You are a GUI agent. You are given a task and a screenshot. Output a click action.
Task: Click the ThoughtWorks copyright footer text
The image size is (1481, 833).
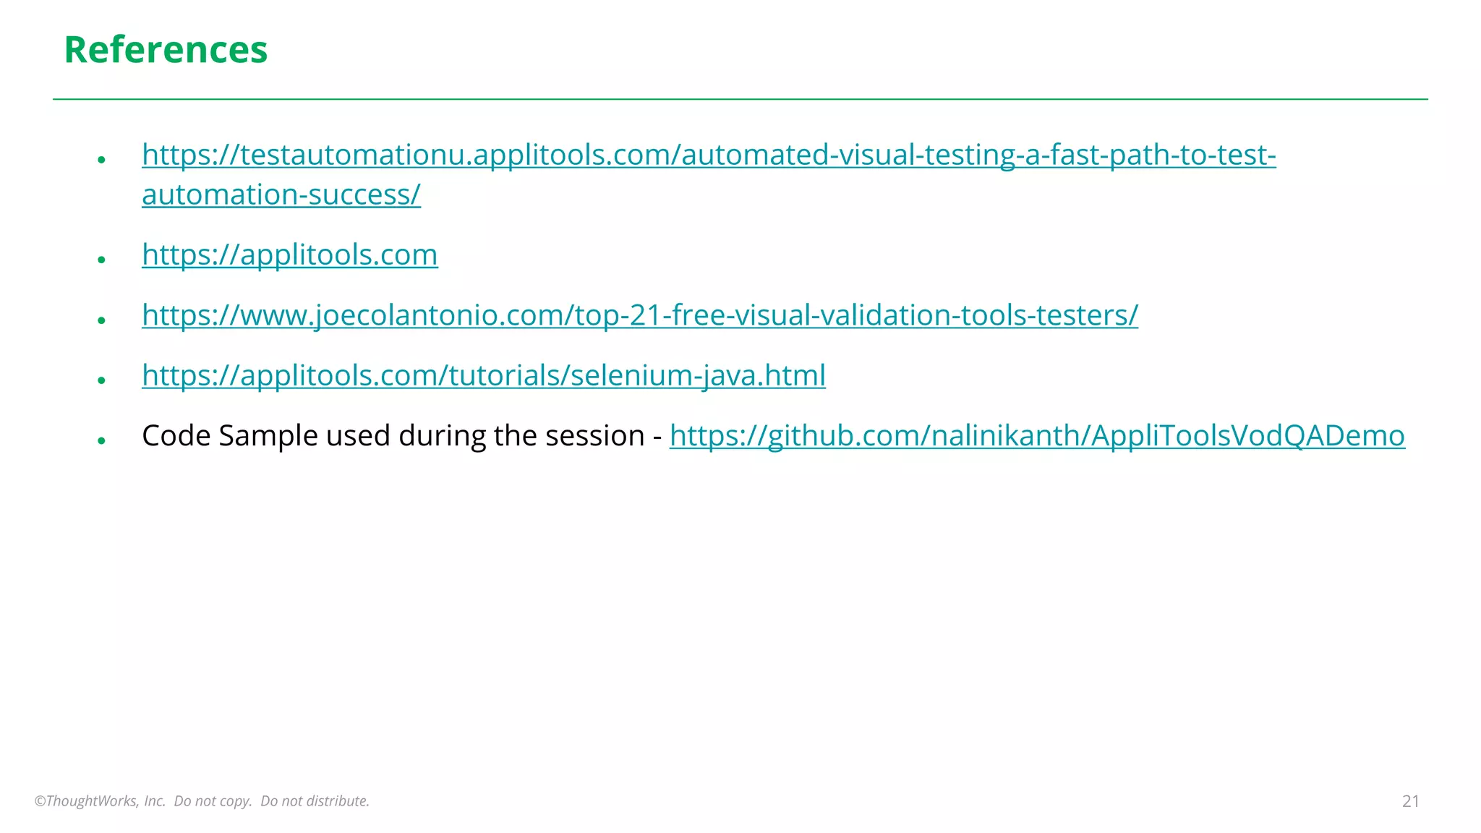point(202,801)
